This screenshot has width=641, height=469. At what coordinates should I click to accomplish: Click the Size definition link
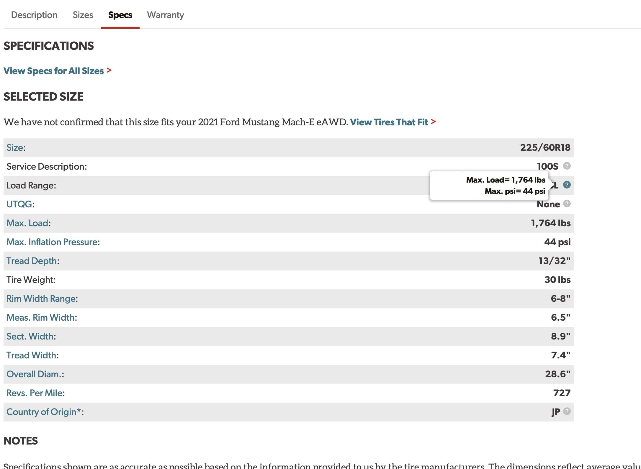tap(15, 147)
